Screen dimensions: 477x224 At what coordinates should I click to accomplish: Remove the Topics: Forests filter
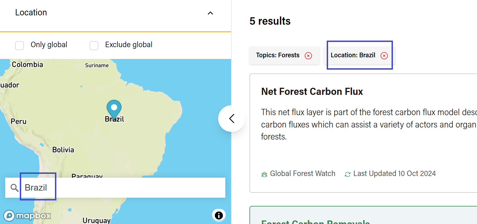pos(308,56)
